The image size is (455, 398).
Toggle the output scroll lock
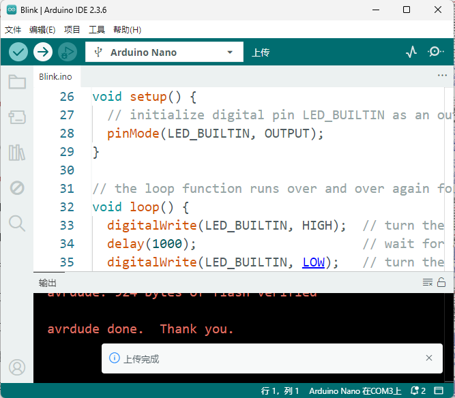point(441,282)
